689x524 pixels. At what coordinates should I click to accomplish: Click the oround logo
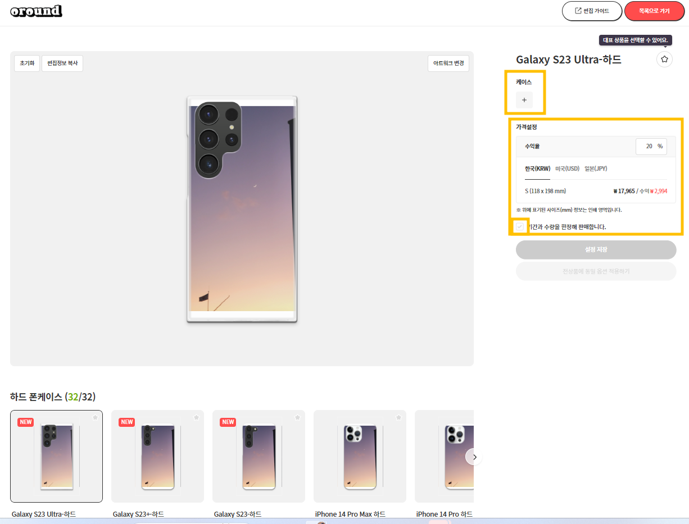click(x=36, y=11)
